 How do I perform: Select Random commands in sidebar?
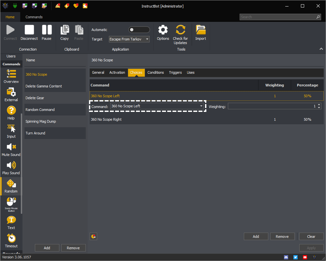click(x=11, y=186)
